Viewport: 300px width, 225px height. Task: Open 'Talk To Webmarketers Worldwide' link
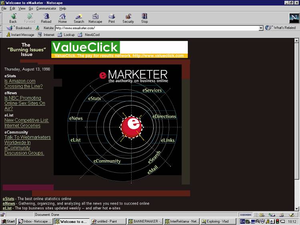tap(27, 145)
